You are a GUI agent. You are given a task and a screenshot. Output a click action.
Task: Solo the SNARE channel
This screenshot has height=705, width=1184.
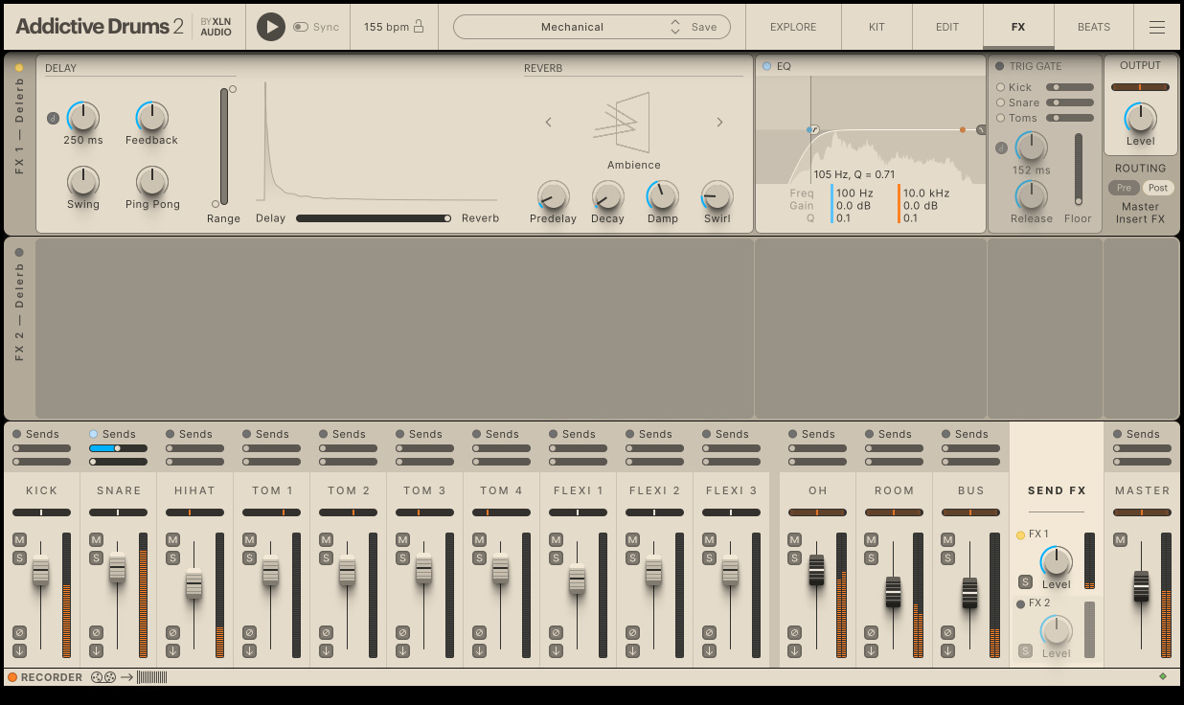[x=96, y=557]
